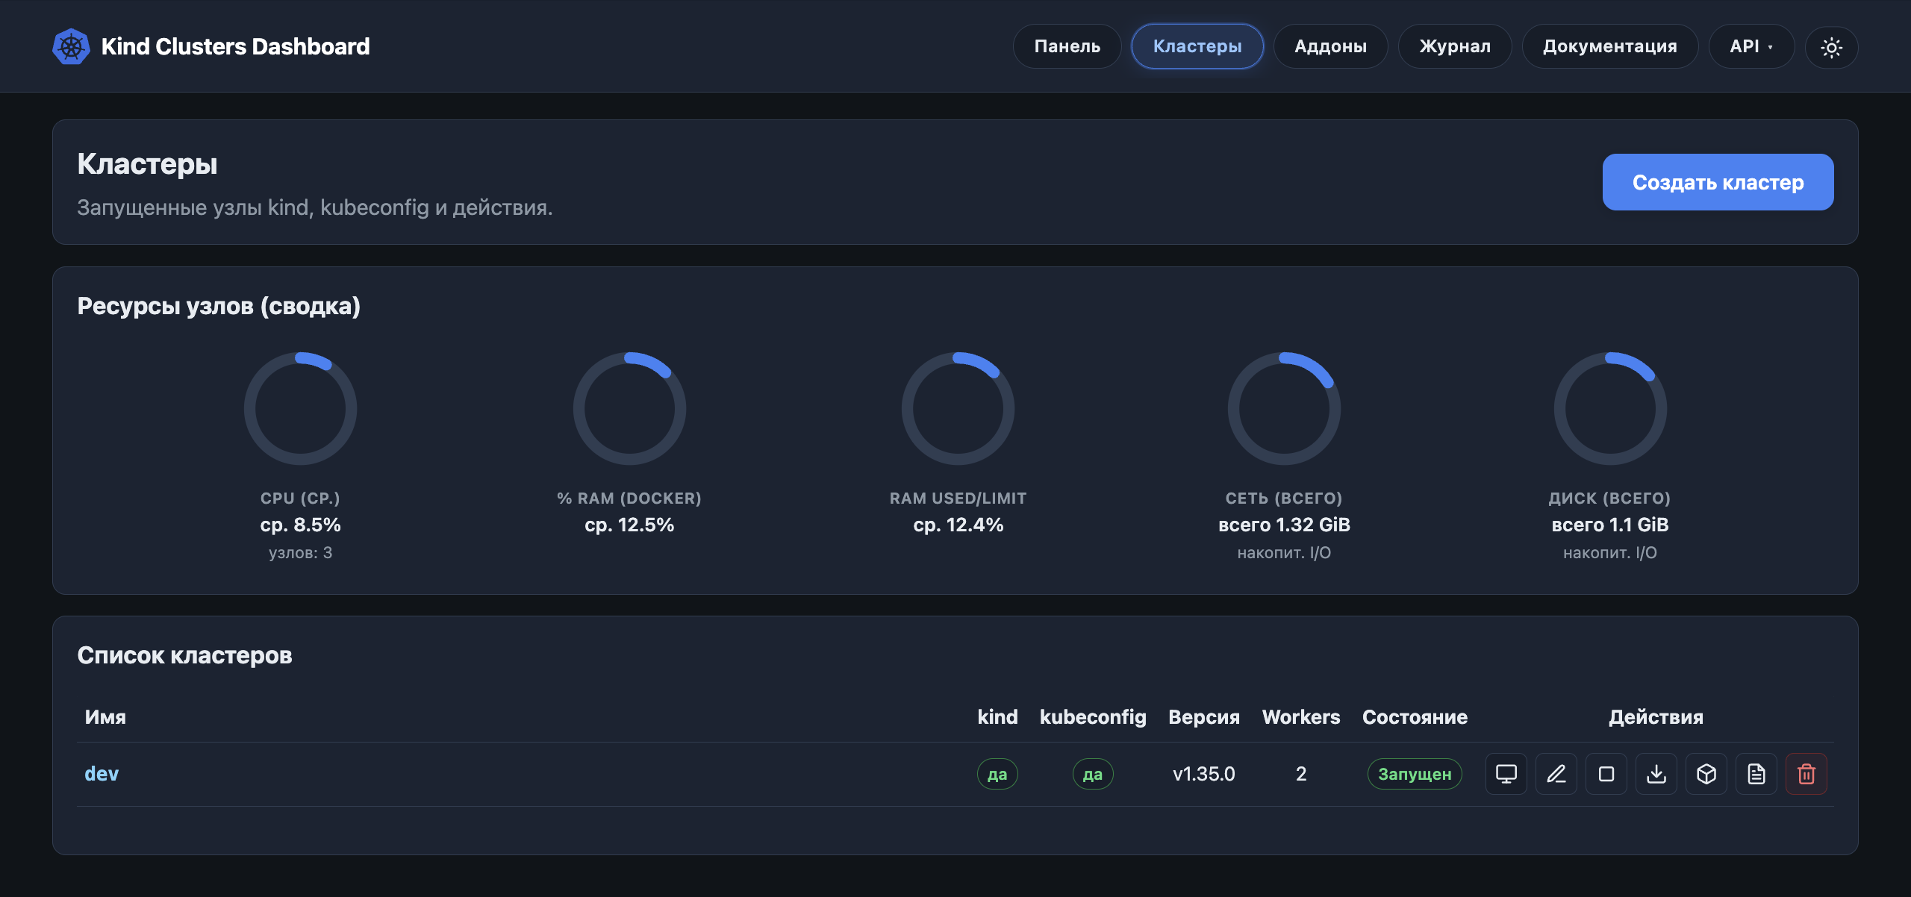Click the Состояние column header
Viewport: 1911px width, 897px height.
point(1415,717)
